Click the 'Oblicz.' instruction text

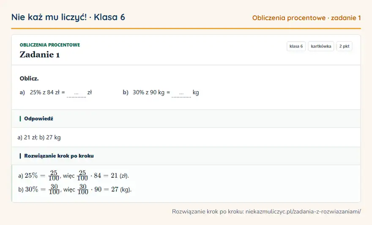[x=29, y=79]
